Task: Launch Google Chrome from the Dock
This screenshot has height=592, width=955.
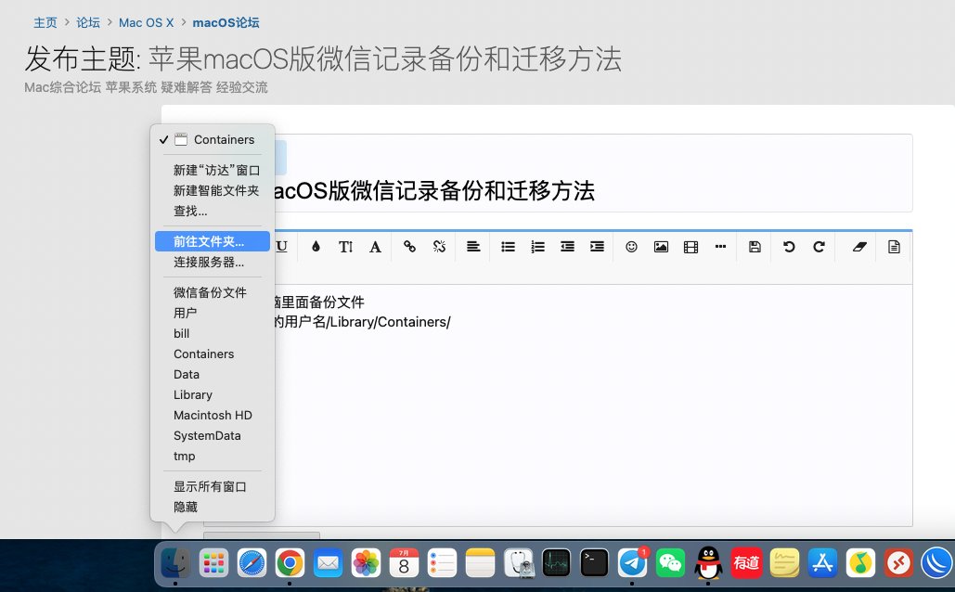Action: [290, 562]
